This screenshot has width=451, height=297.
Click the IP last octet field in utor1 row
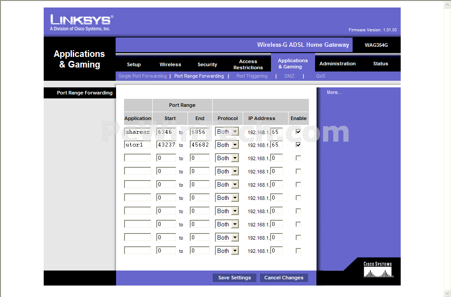coord(276,145)
